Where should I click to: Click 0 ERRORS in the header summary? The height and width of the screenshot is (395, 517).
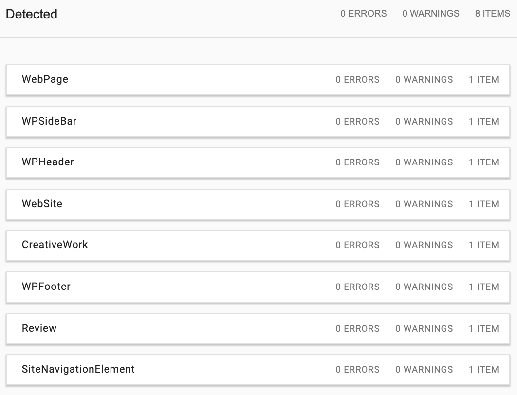(x=363, y=14)
